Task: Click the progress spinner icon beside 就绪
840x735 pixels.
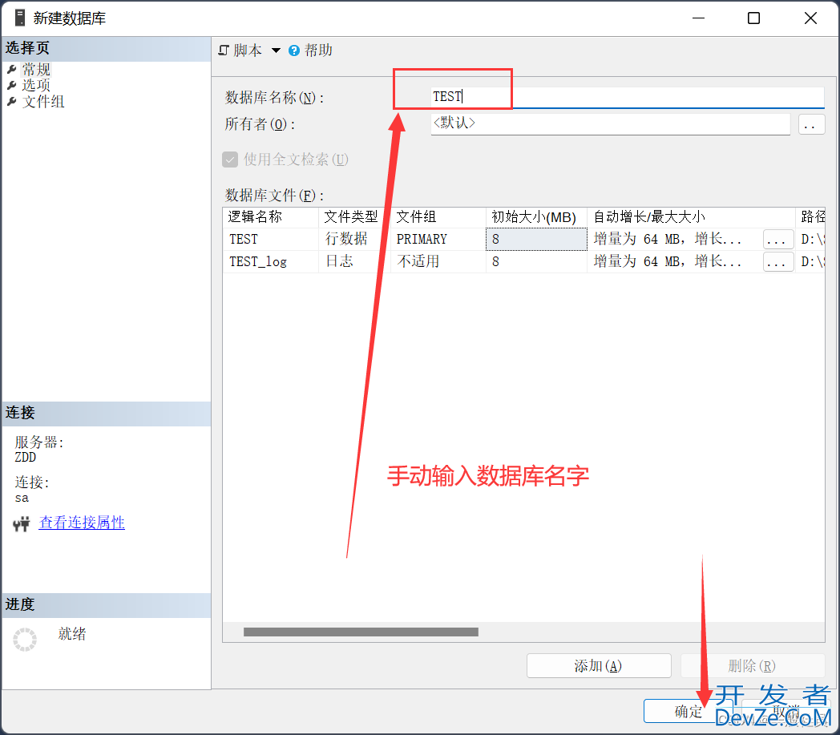Action: [x=25, y=639]
